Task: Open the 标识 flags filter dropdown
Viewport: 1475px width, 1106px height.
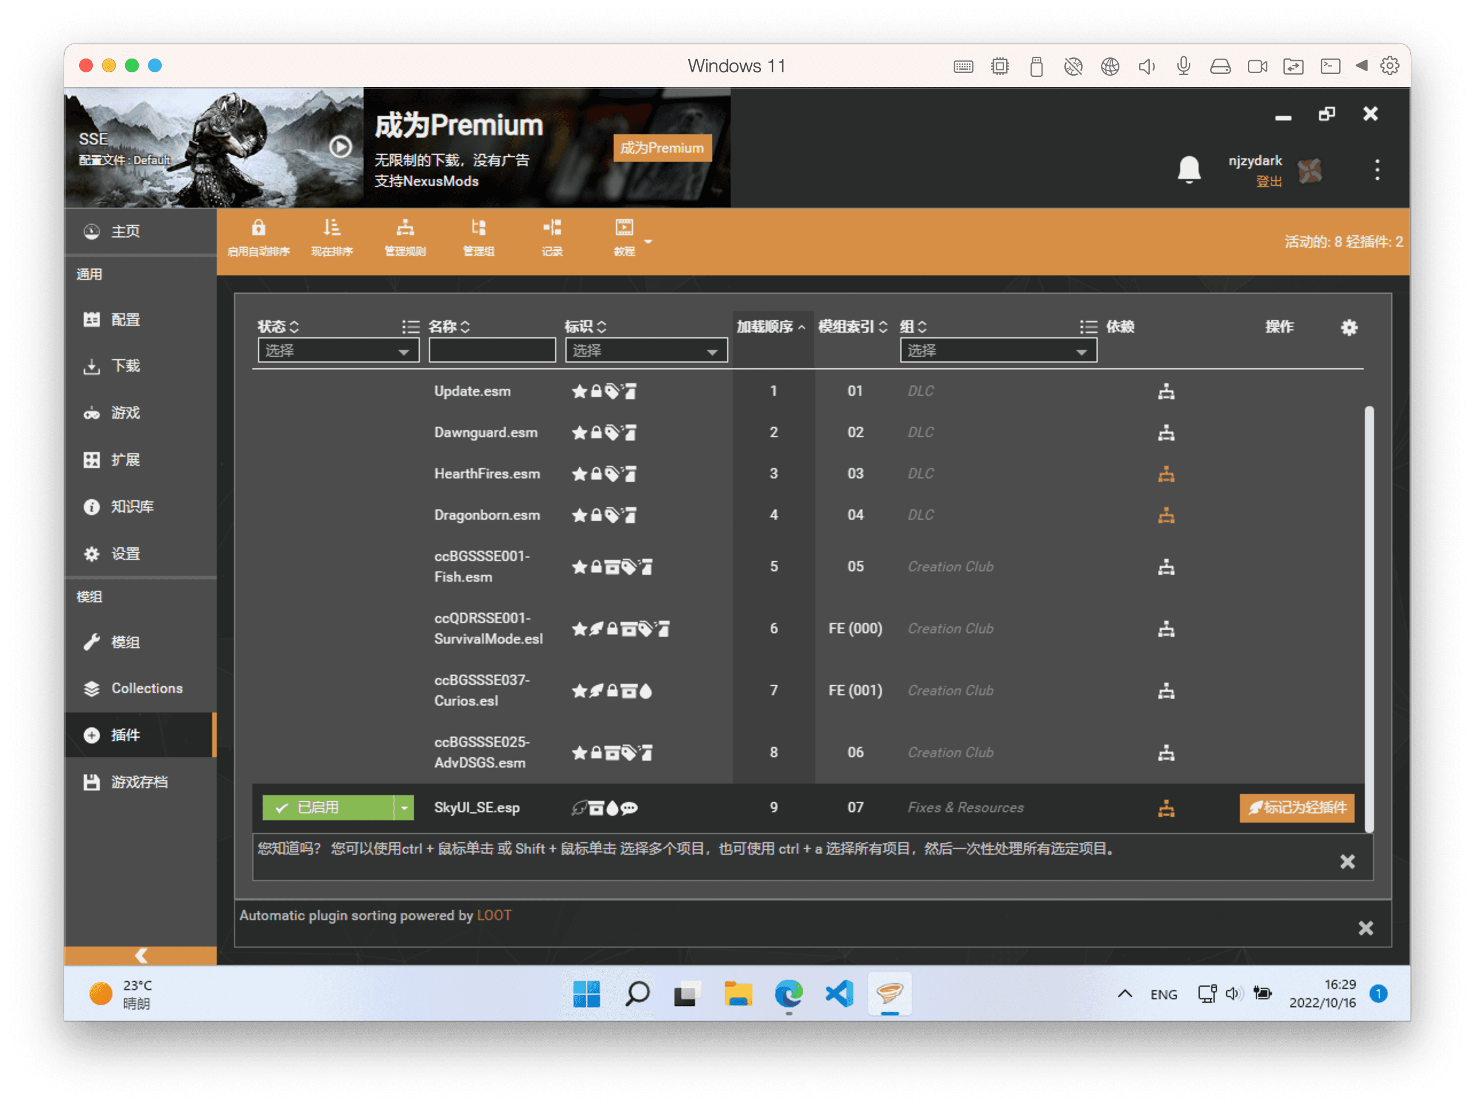Action: [646, 350]
